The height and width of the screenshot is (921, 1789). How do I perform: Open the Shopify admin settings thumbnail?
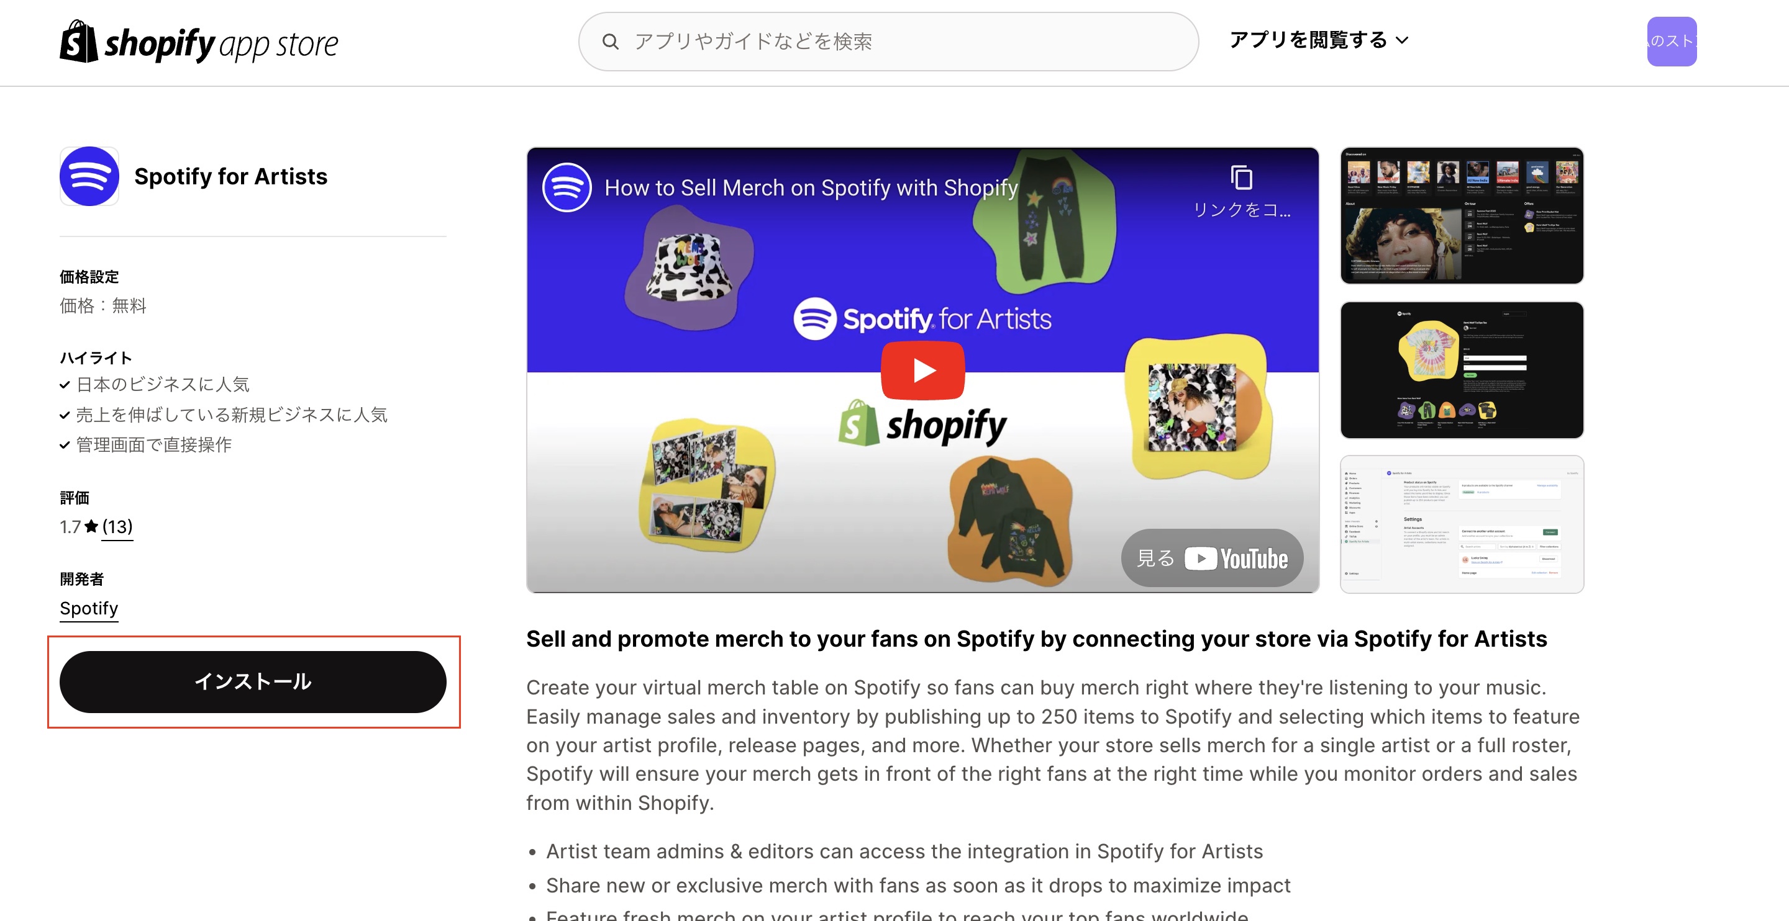coord(1461,524)
